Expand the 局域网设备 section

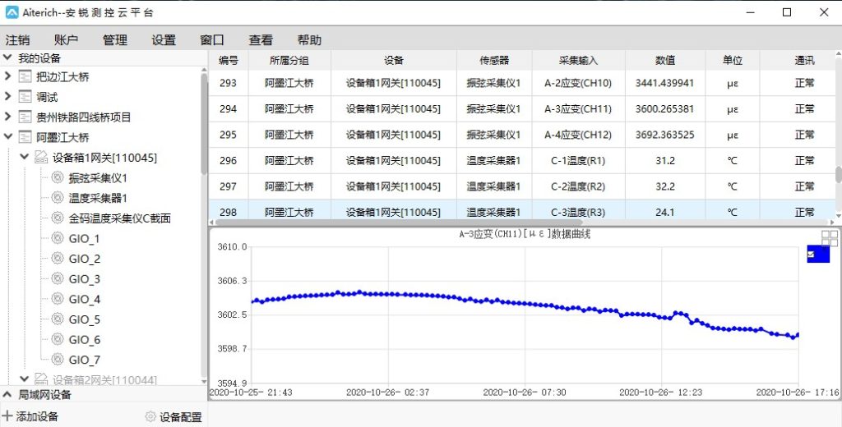coord(7,395)
